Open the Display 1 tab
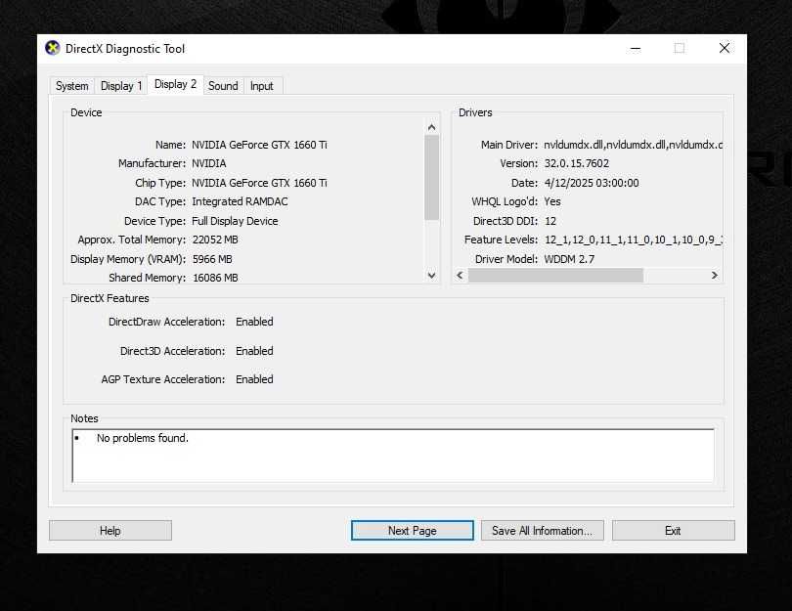Screen dimensions: 792x611 click(x=121, y=86)
